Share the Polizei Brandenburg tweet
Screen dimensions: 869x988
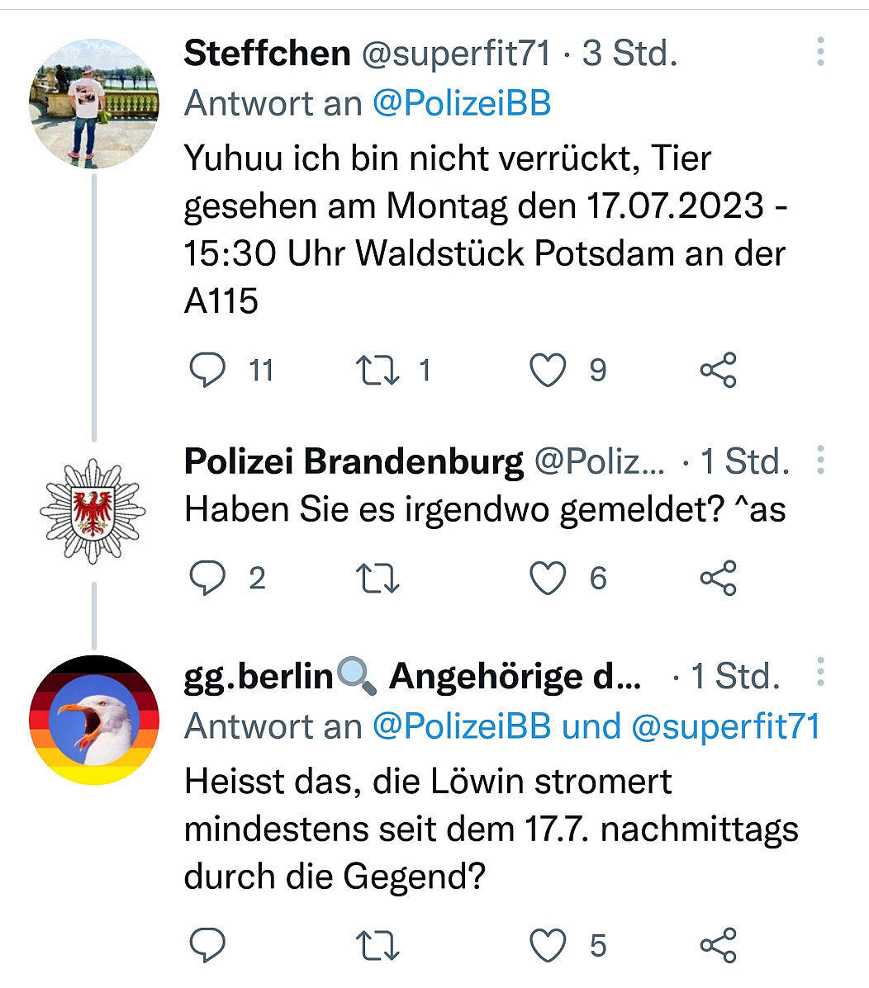[718, 578]
